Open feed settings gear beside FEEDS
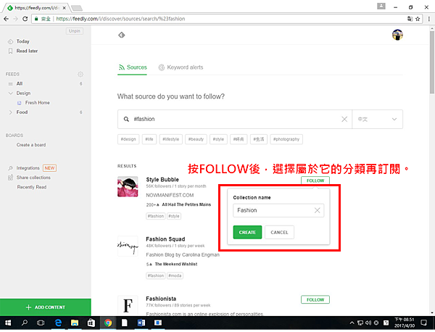The width and height of the screenshot is (435, 332). 80,75
